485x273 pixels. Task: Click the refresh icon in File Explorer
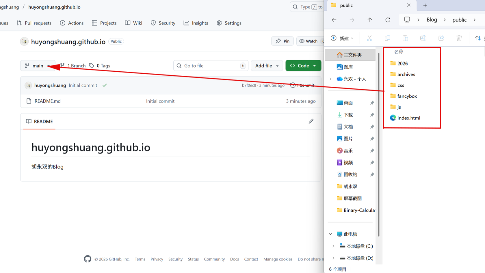[388, 20]
